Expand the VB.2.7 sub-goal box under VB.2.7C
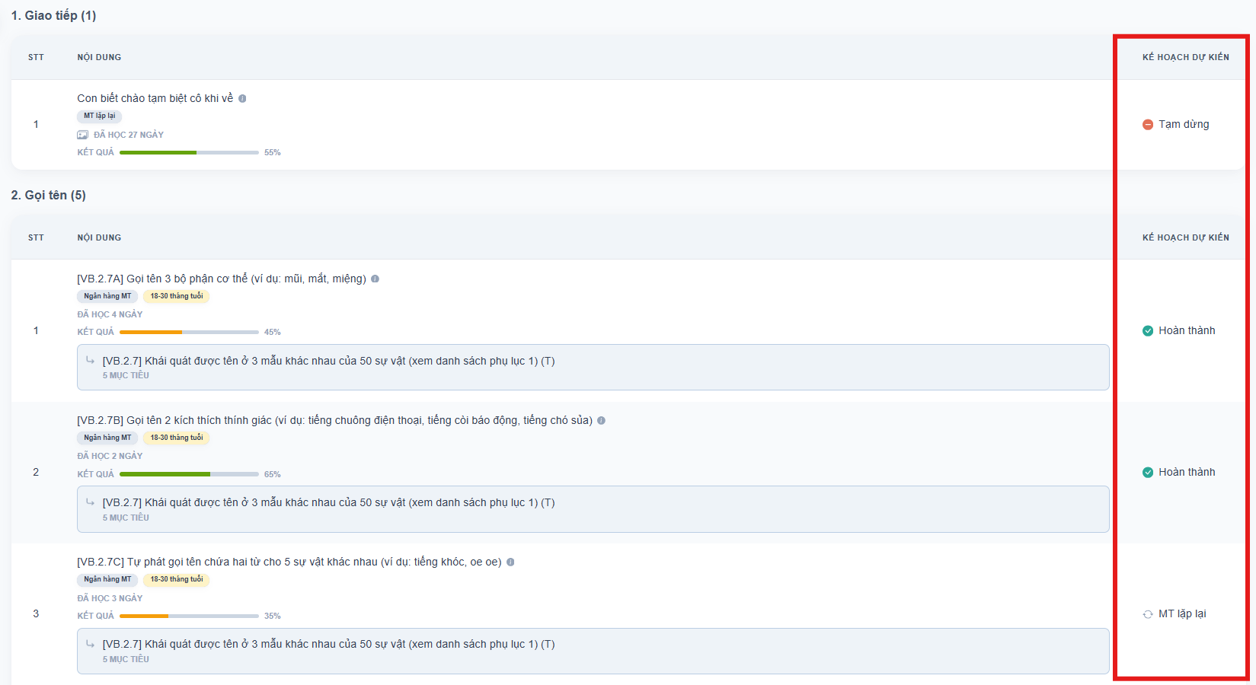 pos(593,650)
